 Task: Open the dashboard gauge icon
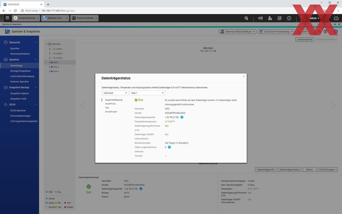[336, 18]
